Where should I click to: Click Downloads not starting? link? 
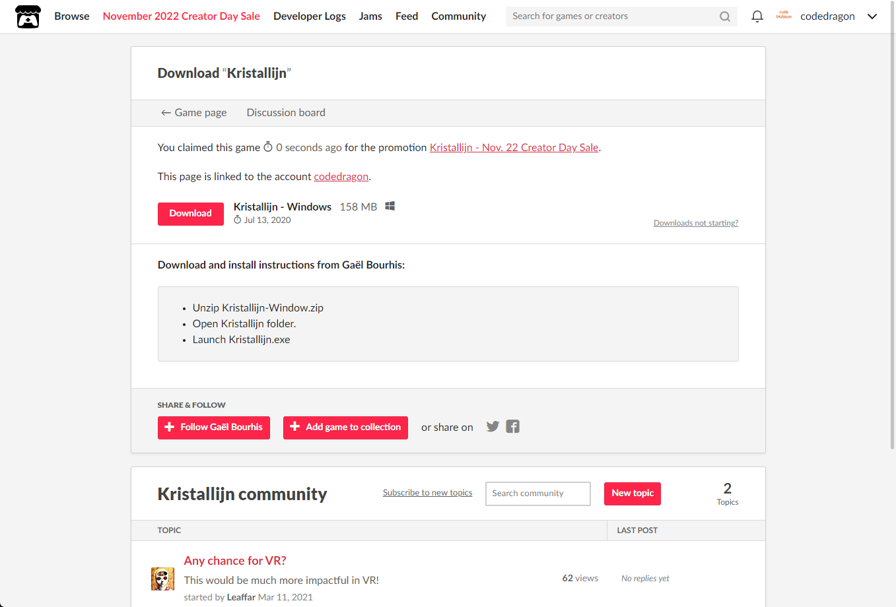(x=696, y=223)
